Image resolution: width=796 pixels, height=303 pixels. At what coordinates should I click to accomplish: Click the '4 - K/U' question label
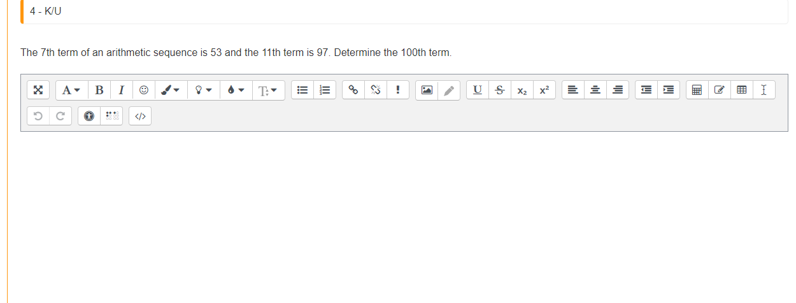(x=46, y=11)
